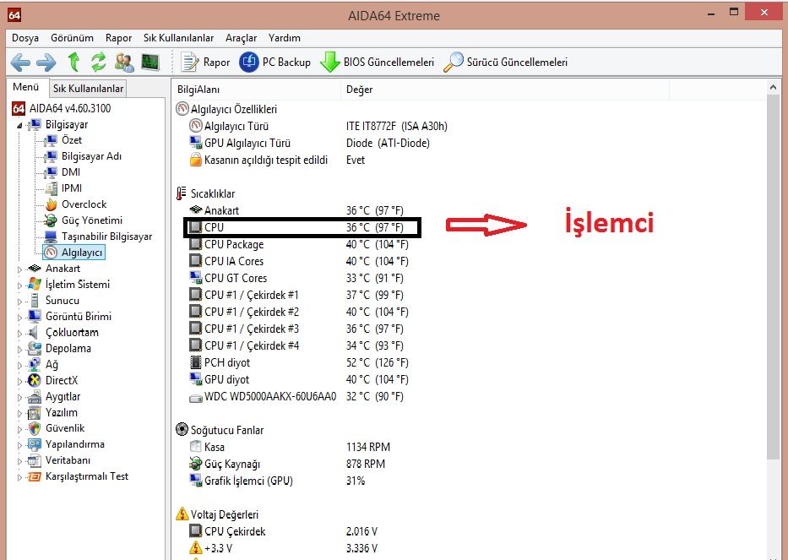Image resolution: width=788 pixels, height=560 pixels.
Task: Click the Yapılandırma tree icon
Action: pyautogui.click(x=34, y=445)
